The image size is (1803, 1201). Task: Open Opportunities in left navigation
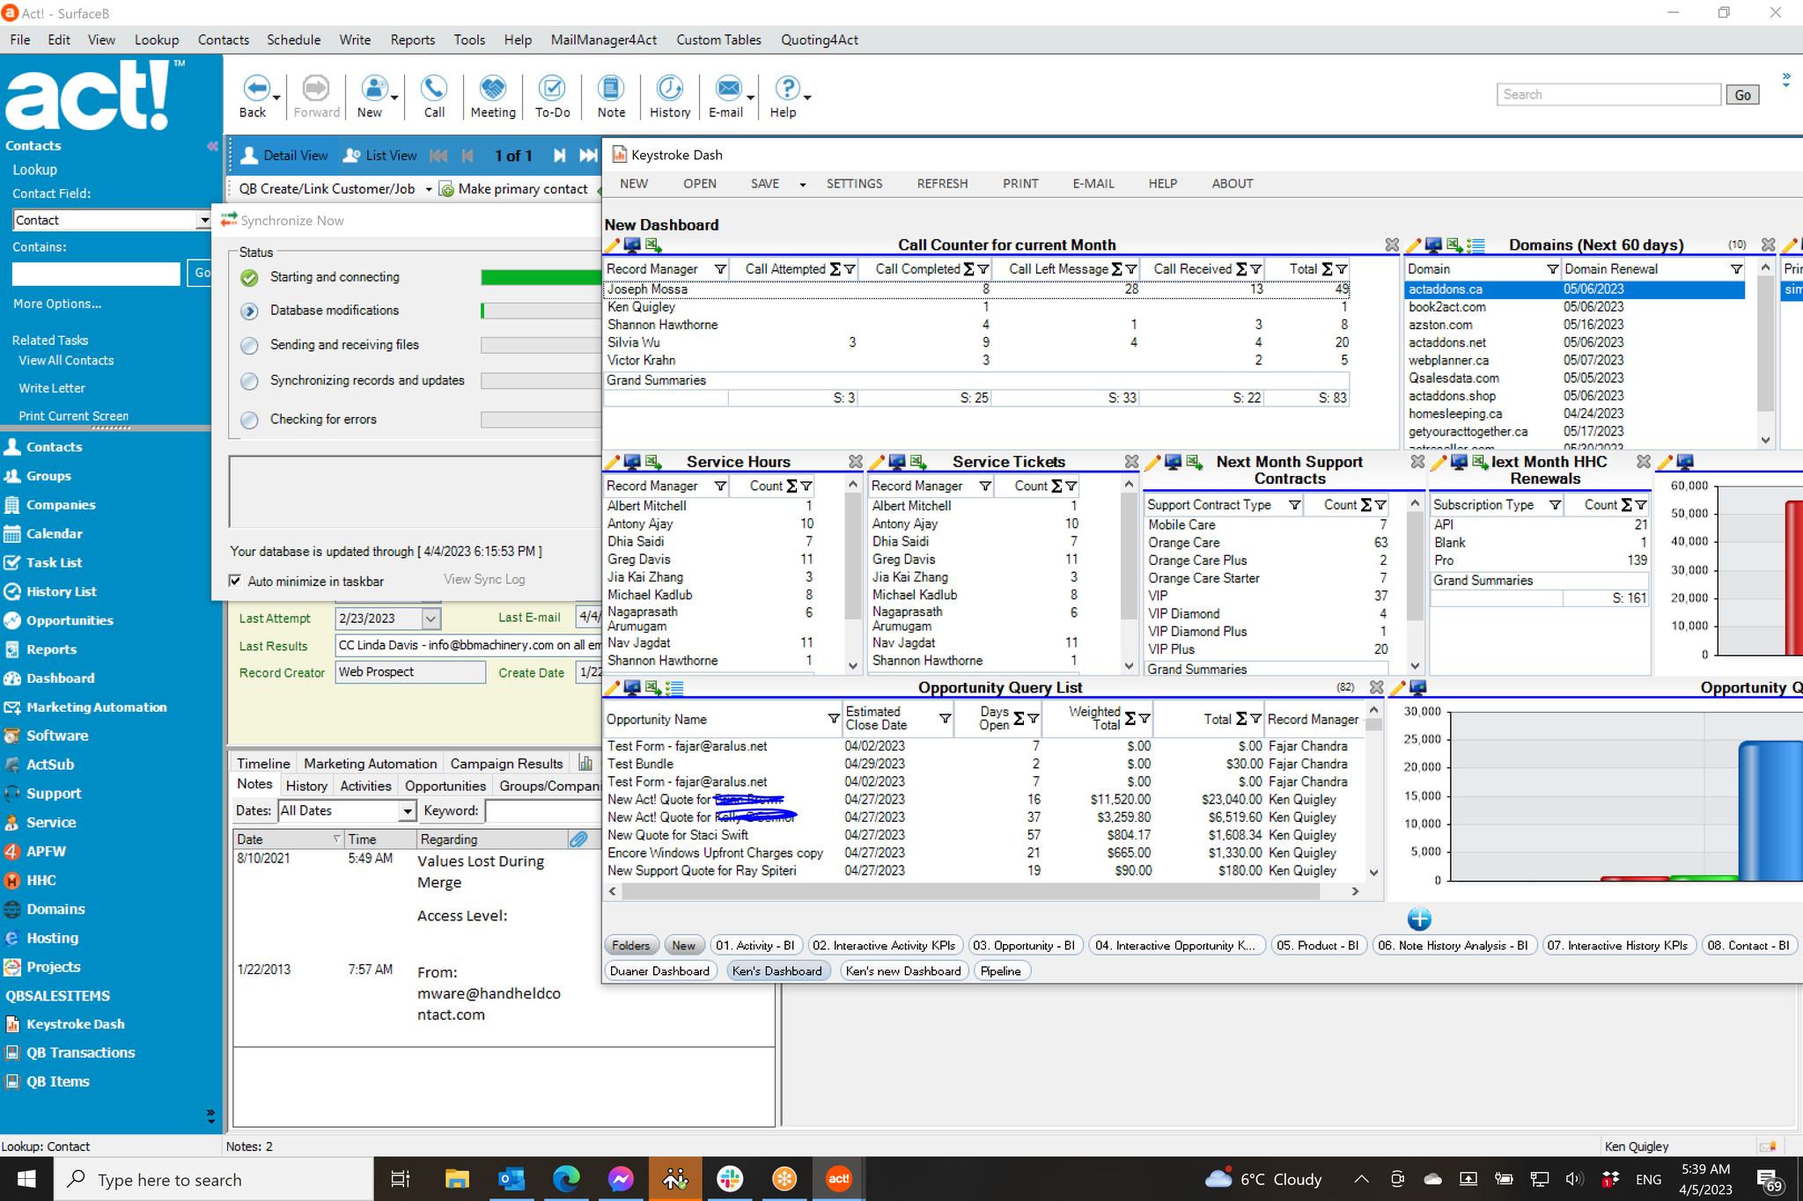point(70,620)
